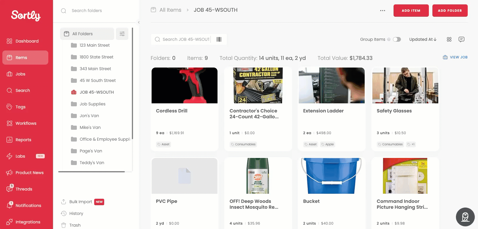Viewport: 478px width, 229px height.
Task: Open Bulk Import
Action: coord(82,202)
